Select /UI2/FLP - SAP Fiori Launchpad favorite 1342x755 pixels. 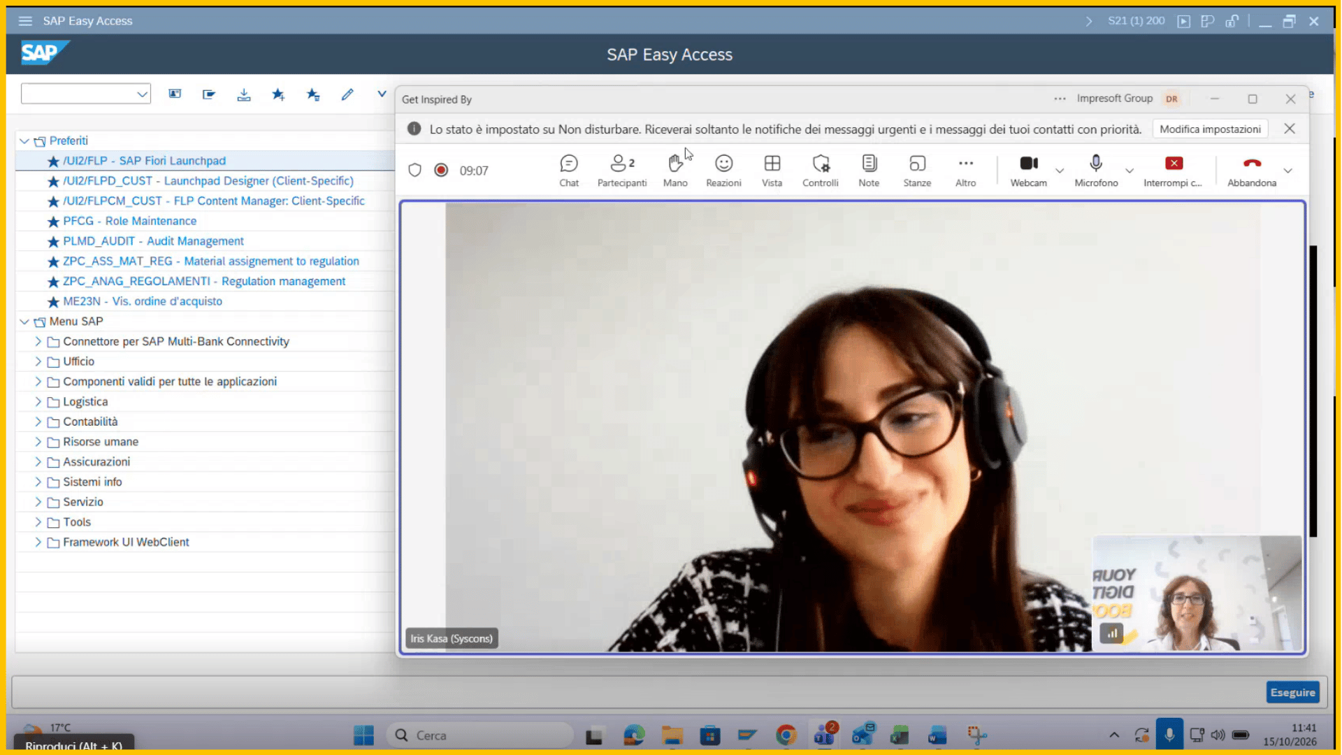pos(144,161)
